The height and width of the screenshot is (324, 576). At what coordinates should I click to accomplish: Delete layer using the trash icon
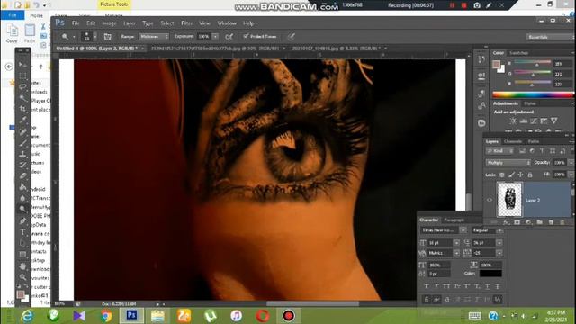(562, 222)
